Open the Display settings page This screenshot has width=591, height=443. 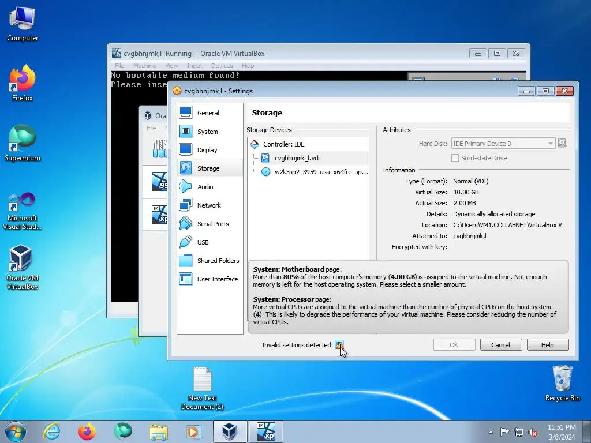(210, 150)
